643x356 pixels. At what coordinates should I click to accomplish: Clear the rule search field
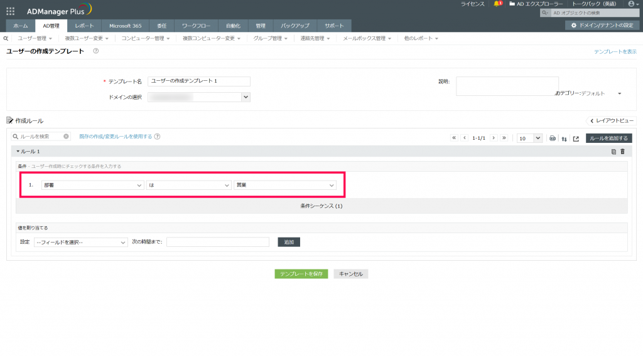coord(66,136)
